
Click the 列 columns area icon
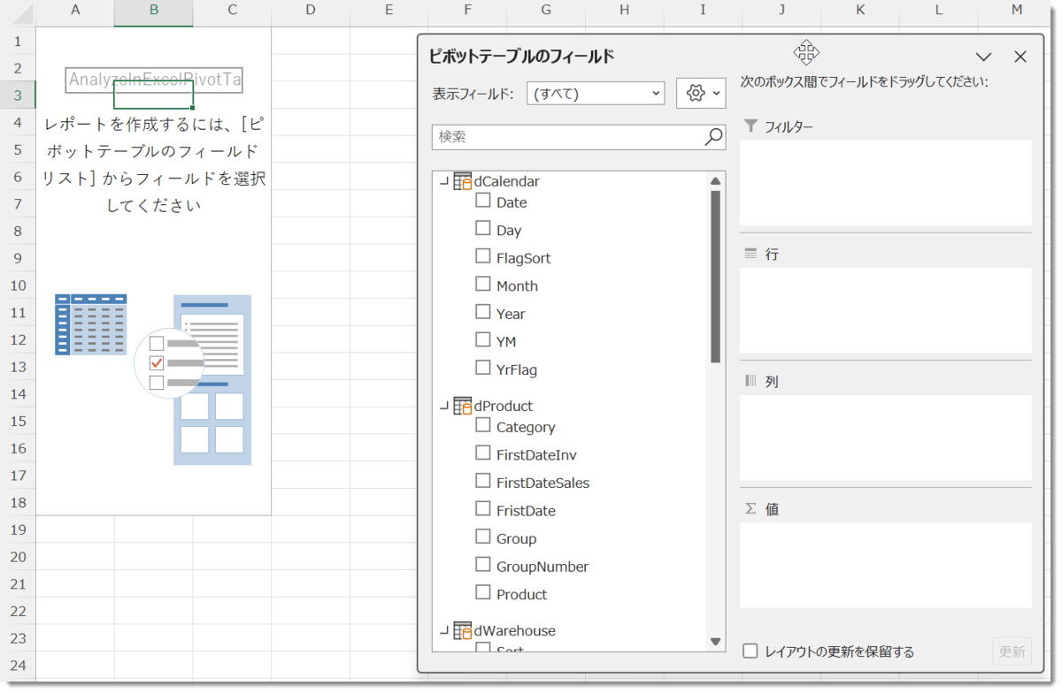click(750, 381)
